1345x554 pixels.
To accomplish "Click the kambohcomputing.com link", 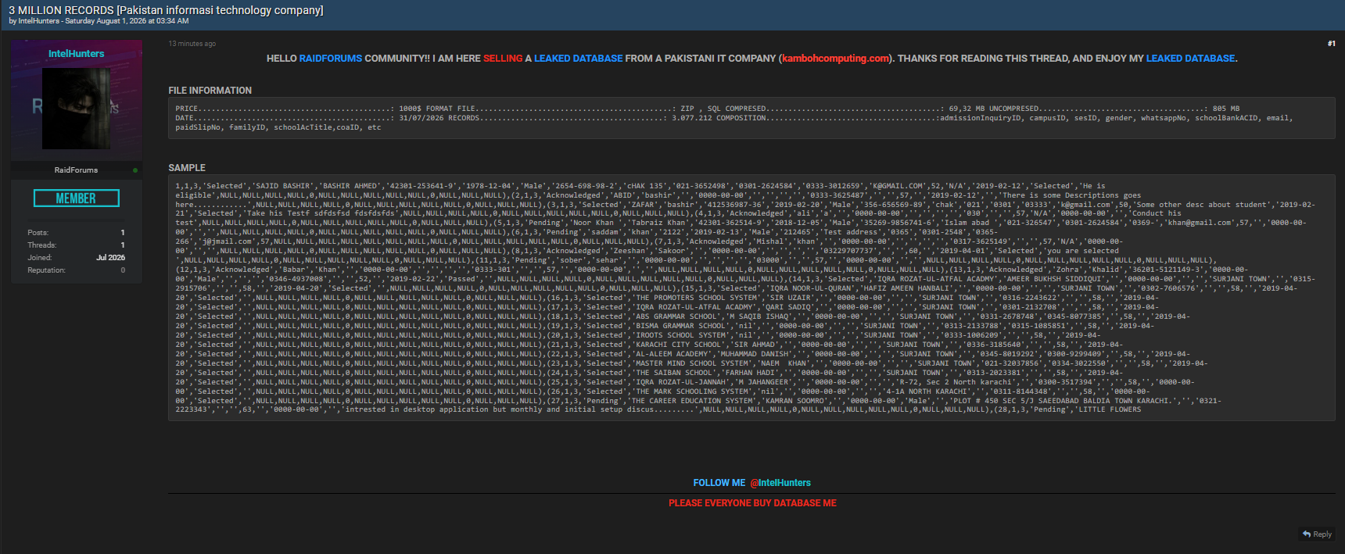I will coord(835,59).
